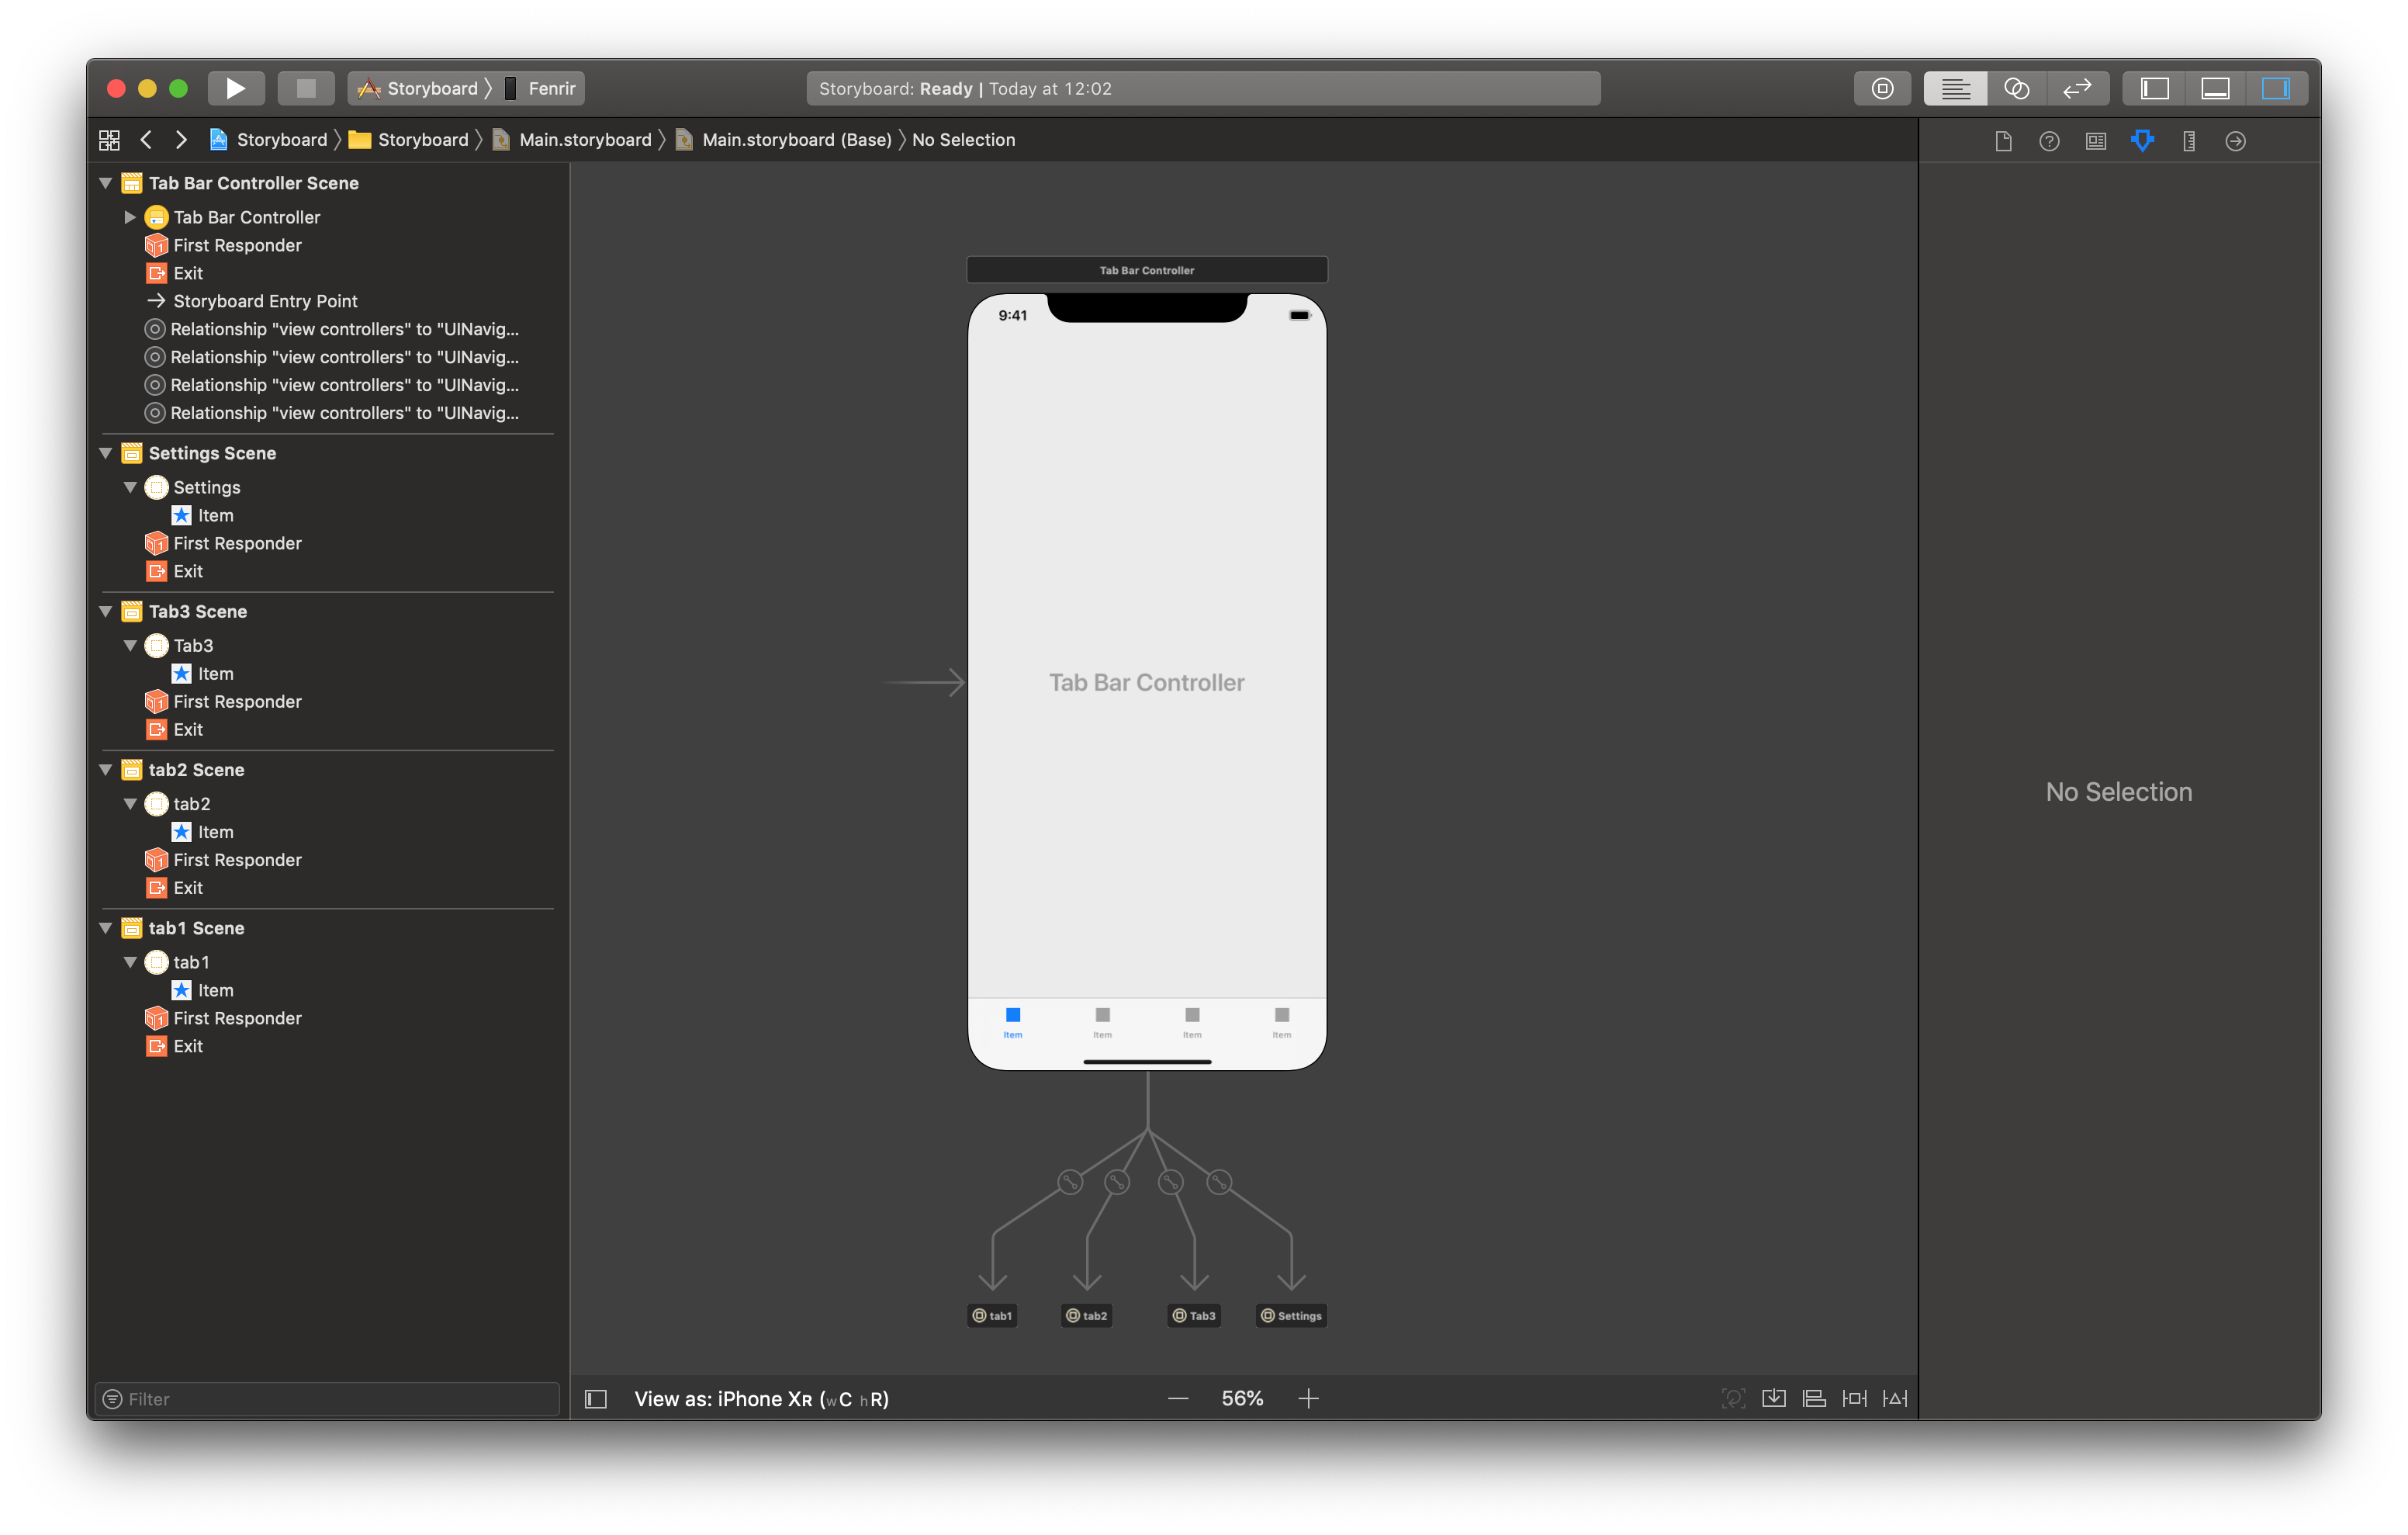Image resolution: width=2408 pixels, height=1535 pixels.
Task: Click the Add New Constraints pin icon
Action: pyautogui.click(x=1855, y=1398)
